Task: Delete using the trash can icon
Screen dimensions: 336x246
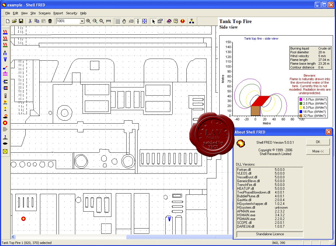Action: [x=50, y=21]
